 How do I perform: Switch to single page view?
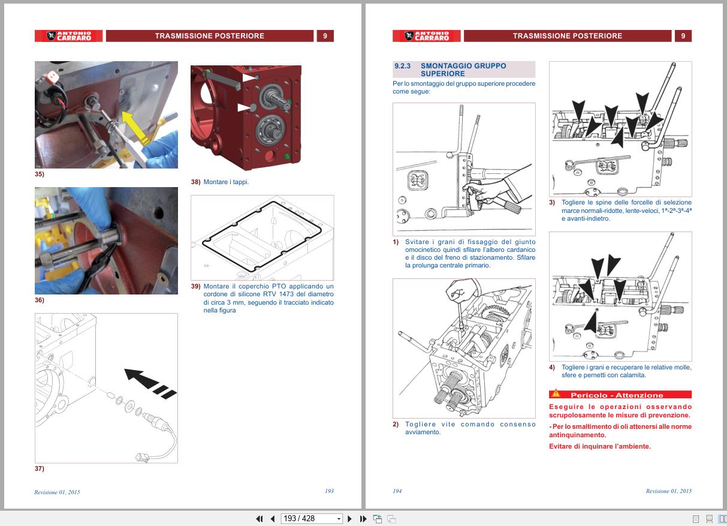tap(696, 519)
